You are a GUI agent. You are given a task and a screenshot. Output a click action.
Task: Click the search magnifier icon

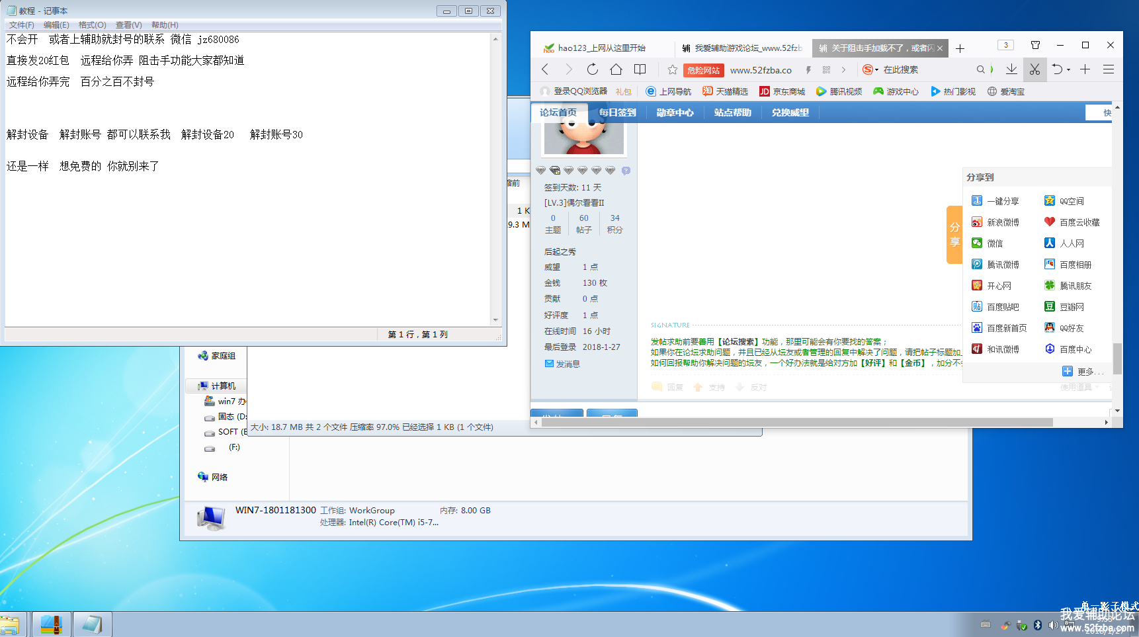coord(981,69)
